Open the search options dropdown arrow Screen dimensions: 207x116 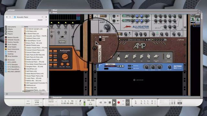(x=46, y=20)
